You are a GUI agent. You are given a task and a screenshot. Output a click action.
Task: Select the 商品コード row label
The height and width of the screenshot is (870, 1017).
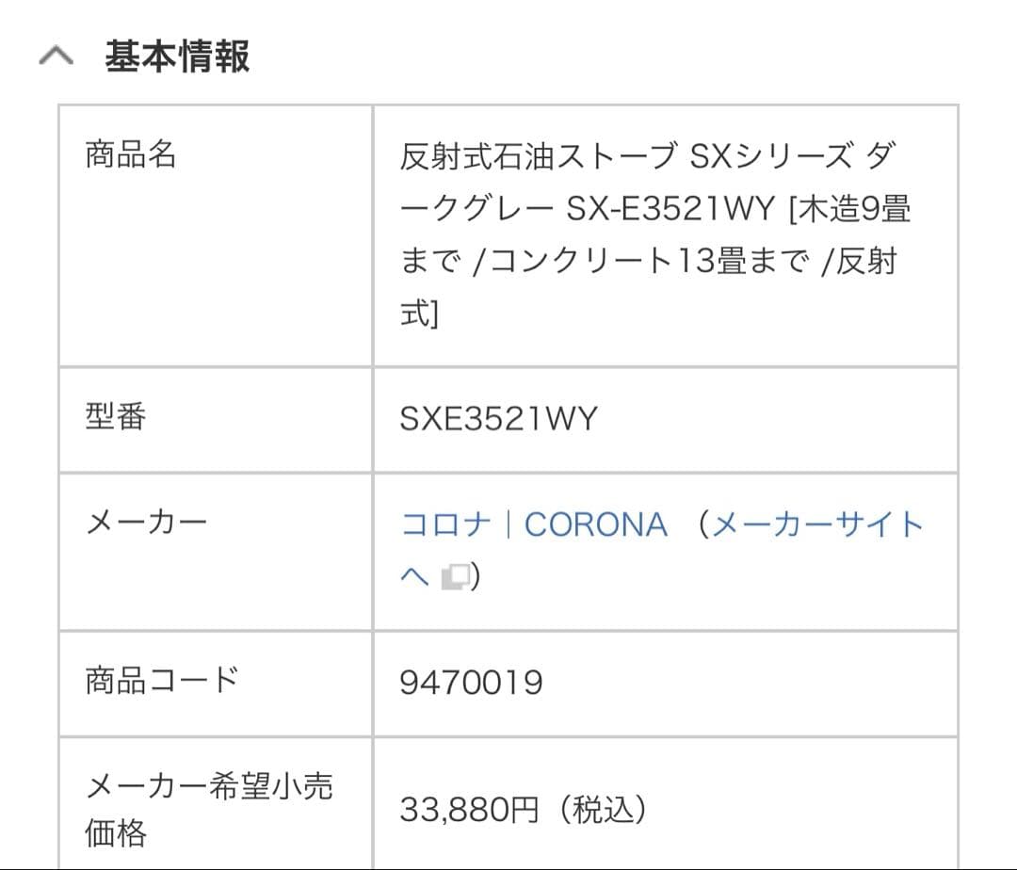tap(162, 680)
